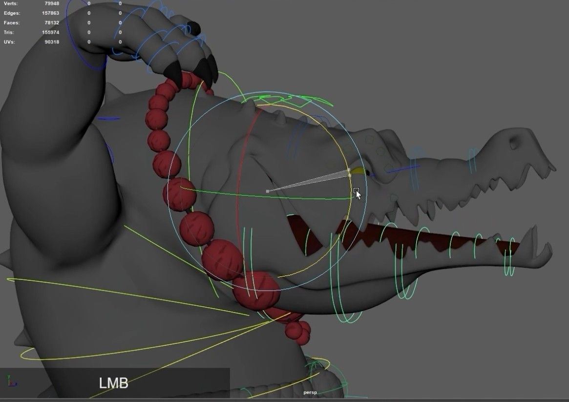
Task: Click the 'LMB' overlay text
Action: (114, 383)
